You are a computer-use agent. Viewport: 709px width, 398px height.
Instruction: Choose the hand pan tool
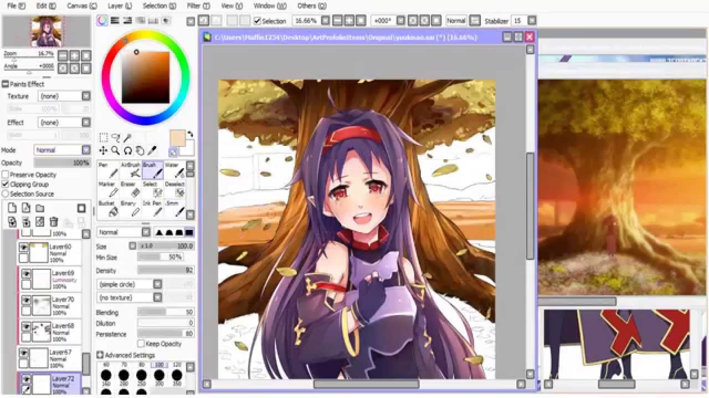coord(140,150)
